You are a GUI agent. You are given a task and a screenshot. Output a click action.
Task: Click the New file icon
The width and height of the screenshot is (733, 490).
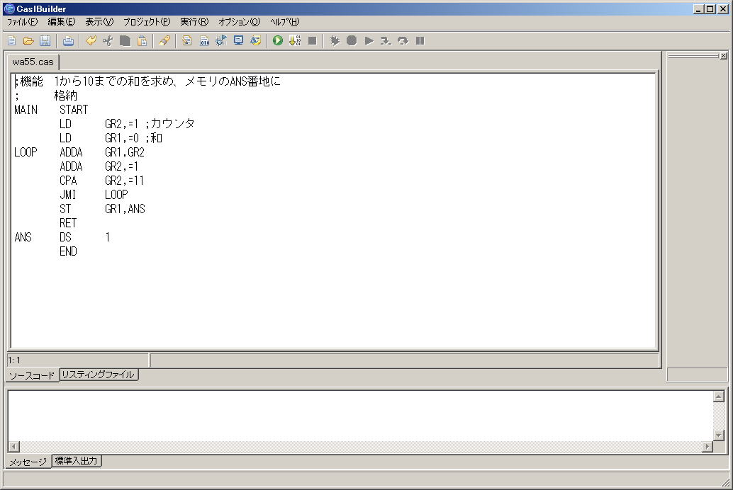11,41
